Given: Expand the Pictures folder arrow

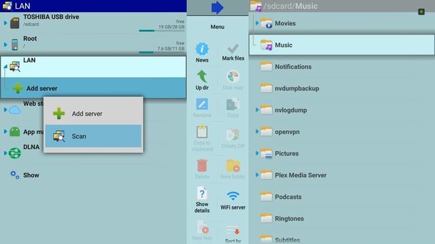Looking at the screenshot, I should [x=257, y=153].
